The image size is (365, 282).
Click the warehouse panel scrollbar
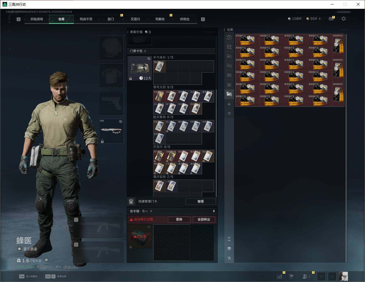click(346, 148)
